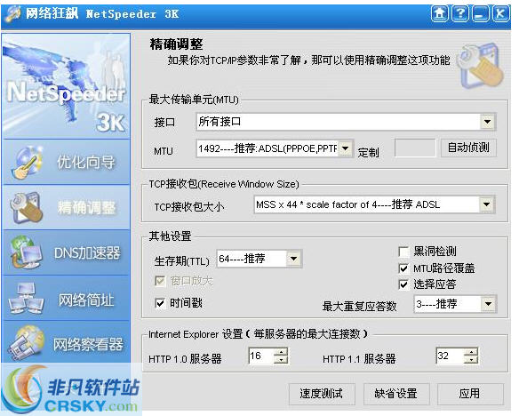519x416 pixels.
Task: Open the DNS加速器 section
Action: pyautogui.click(x=66, y=252)
